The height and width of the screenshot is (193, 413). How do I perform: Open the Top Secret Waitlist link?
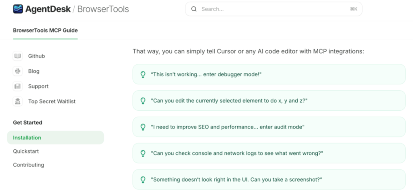52,101
